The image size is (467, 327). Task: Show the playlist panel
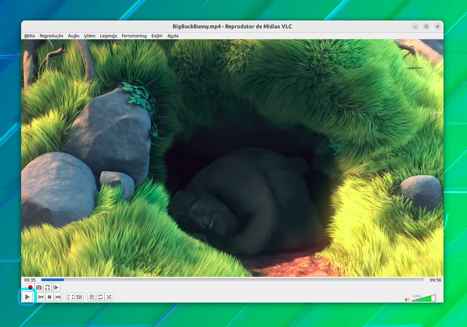point(92,297)
